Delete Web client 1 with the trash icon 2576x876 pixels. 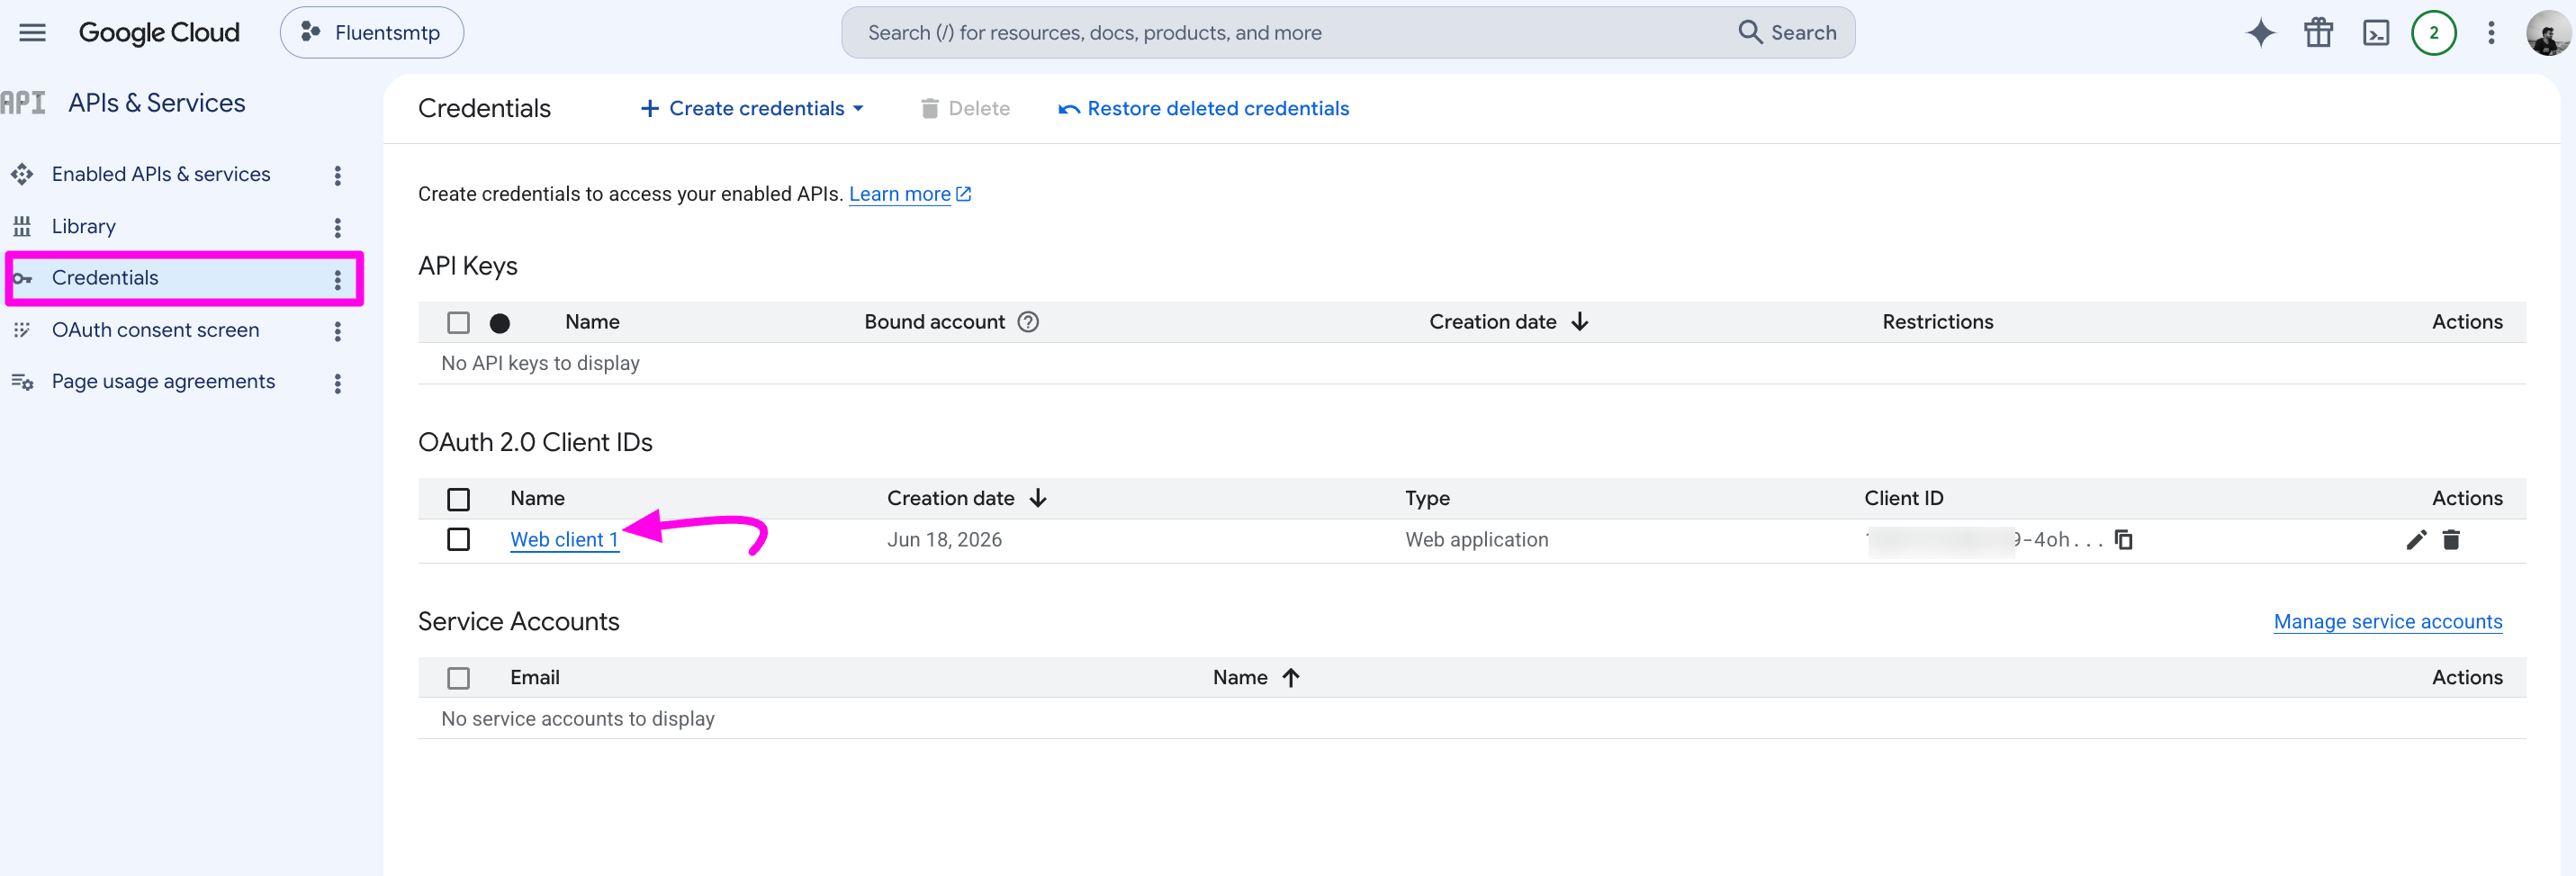[2451, 540]
